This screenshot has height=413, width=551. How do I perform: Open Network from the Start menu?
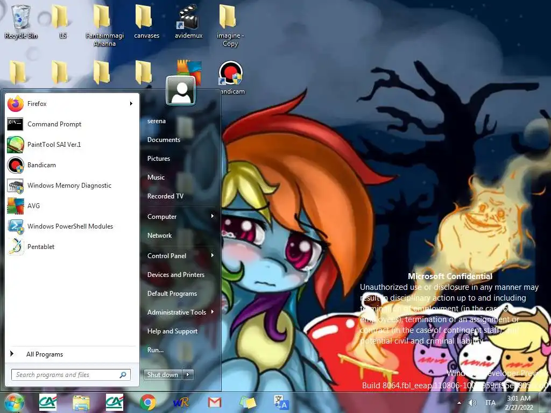[159, 236]
